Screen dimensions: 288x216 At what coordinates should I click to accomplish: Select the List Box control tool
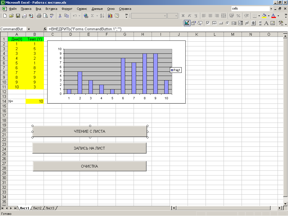[x=234, y=23]
